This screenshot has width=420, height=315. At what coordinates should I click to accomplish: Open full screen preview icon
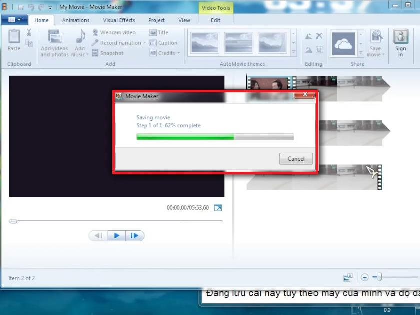218,208
